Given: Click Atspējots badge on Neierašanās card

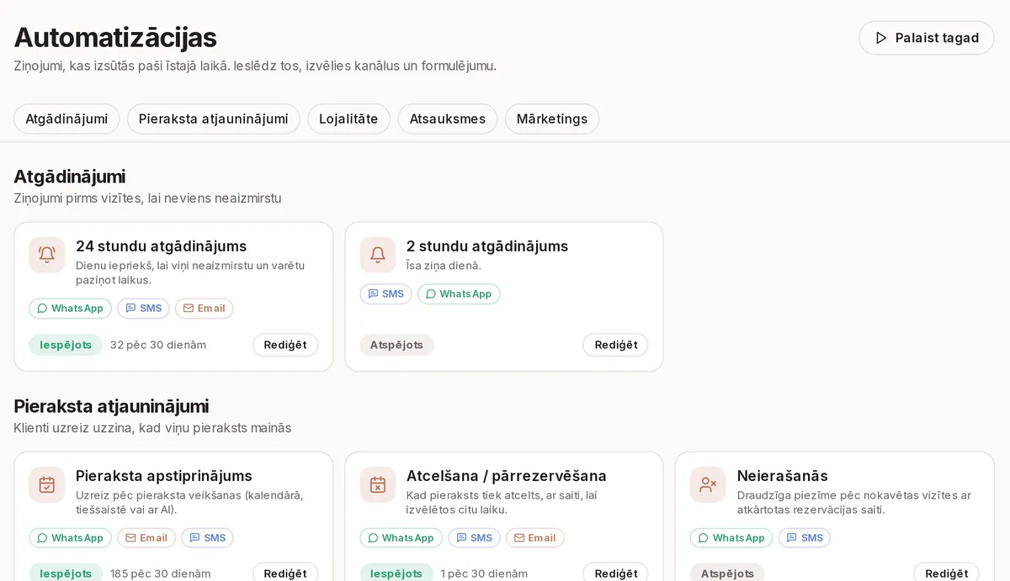Looking at the screenshot, I should point(728,573).
